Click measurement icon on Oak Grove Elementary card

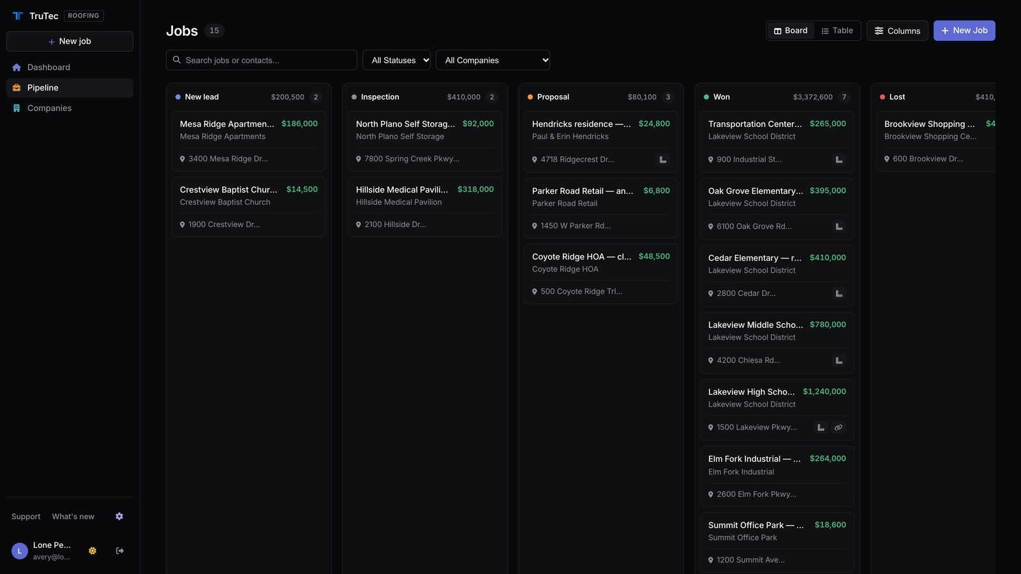839,226
